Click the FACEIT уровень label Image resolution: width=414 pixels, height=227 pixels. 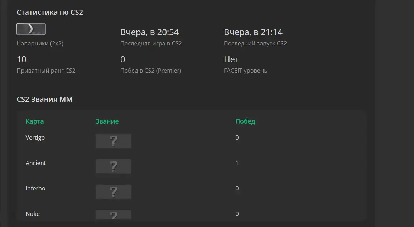(x=246, y=71)
